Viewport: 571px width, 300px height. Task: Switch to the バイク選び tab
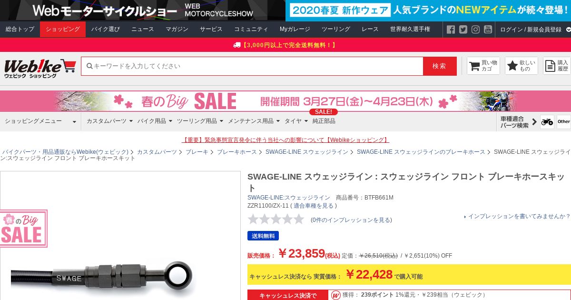pos(106,29)
